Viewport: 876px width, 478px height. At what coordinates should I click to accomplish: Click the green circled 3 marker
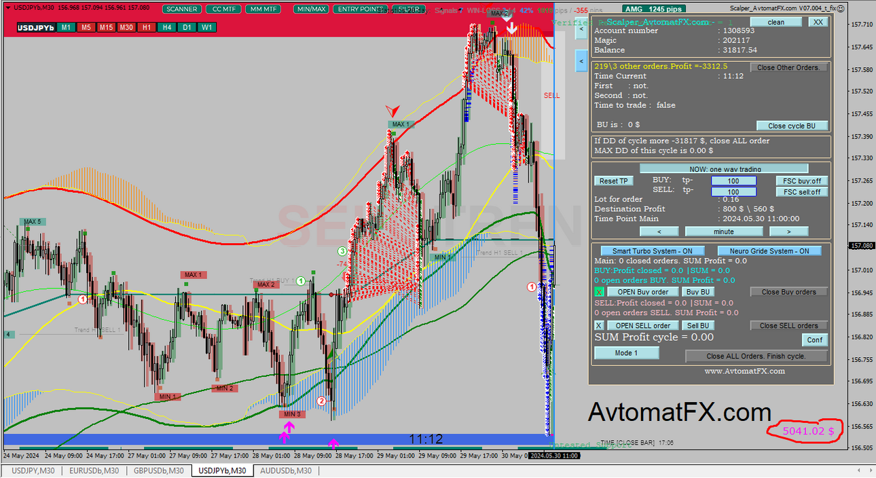[342, 251]
